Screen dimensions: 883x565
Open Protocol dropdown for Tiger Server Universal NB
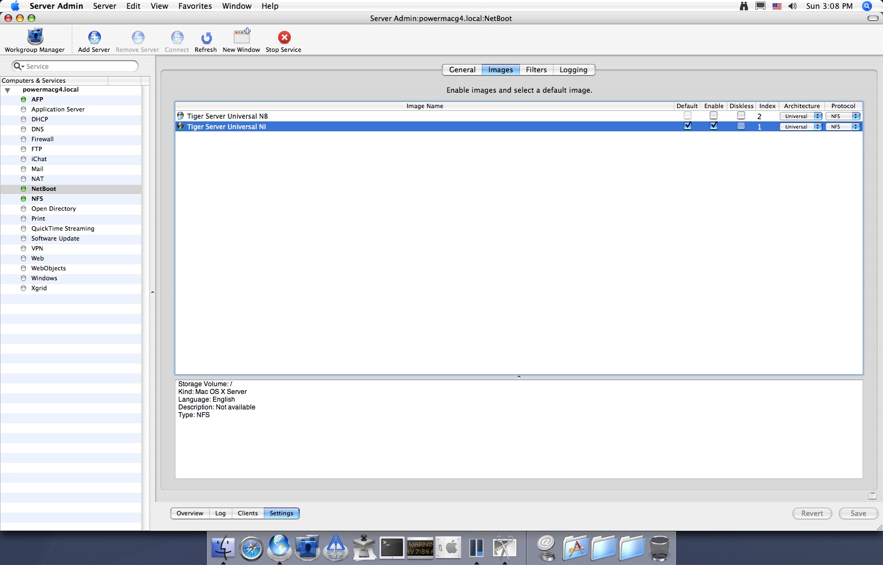(843, 116)
